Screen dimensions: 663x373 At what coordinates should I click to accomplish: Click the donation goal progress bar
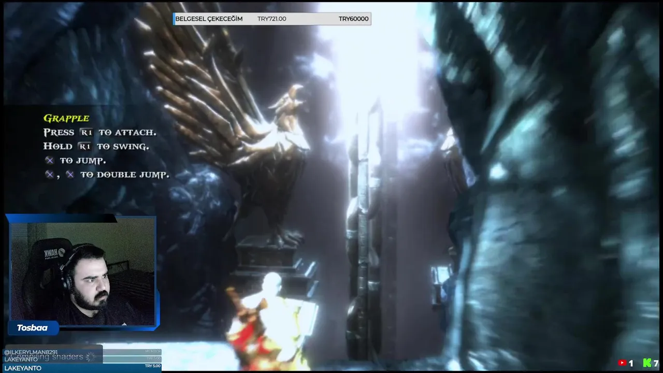click(x=272, y=19)
